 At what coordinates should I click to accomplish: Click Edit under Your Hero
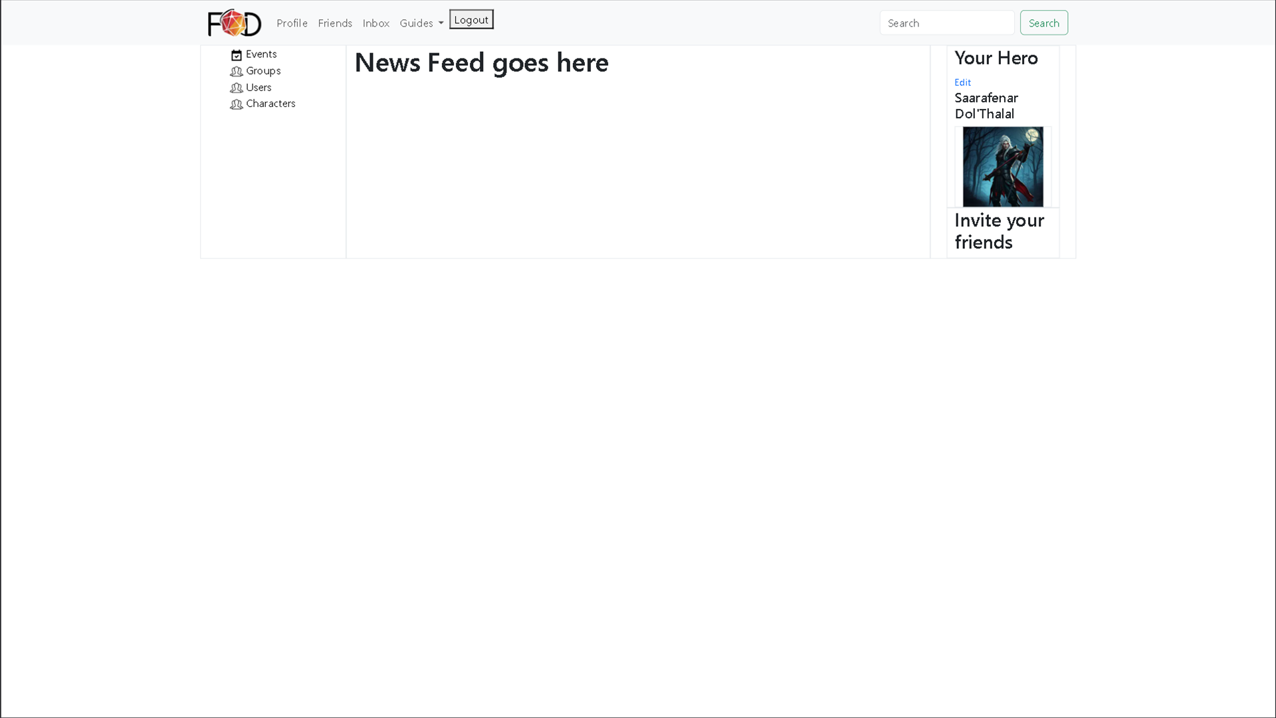coord(962,82)
